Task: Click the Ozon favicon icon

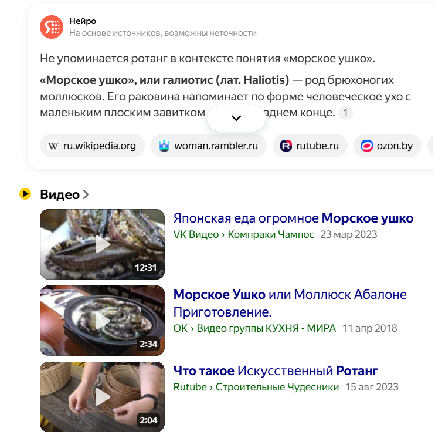Action: [x=366, y=146]
